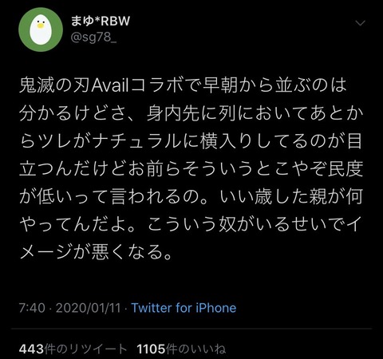
Task: Expand the tweet options chevron menu
Action: [361, 23]
